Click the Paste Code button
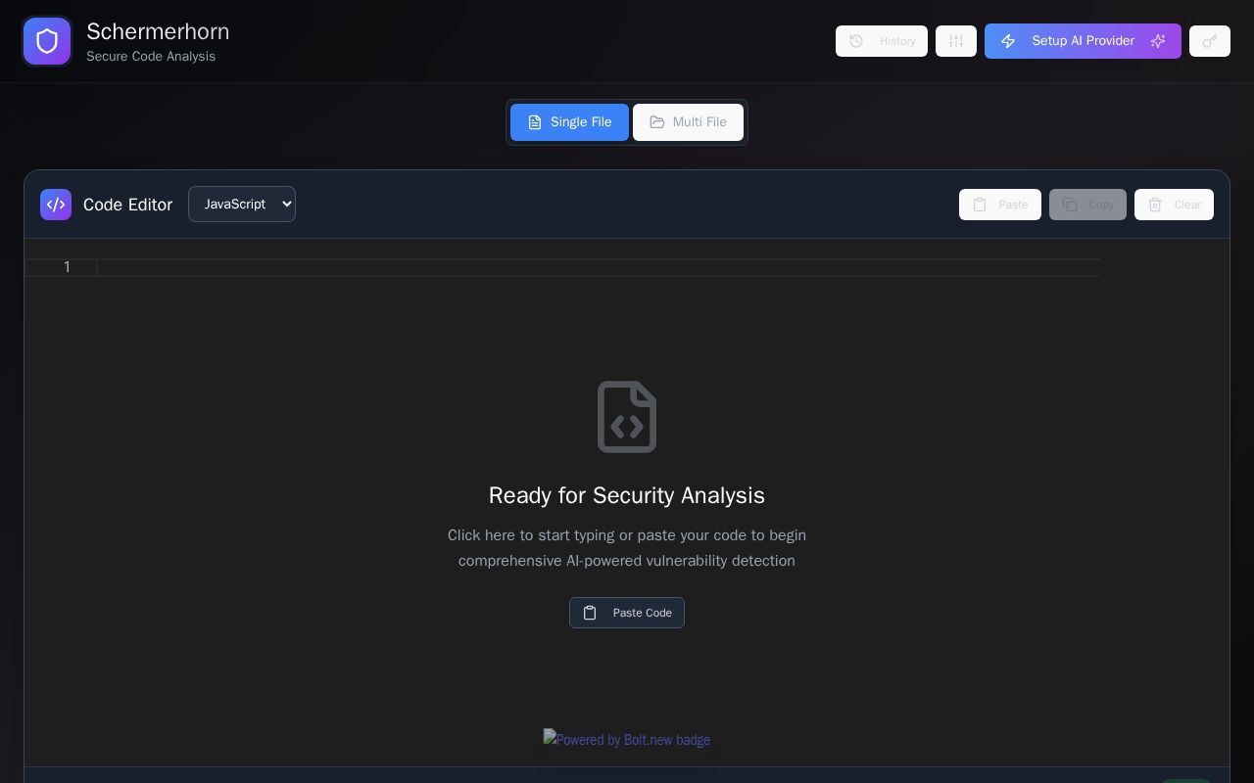1254x783 pixels. point(627,613)
